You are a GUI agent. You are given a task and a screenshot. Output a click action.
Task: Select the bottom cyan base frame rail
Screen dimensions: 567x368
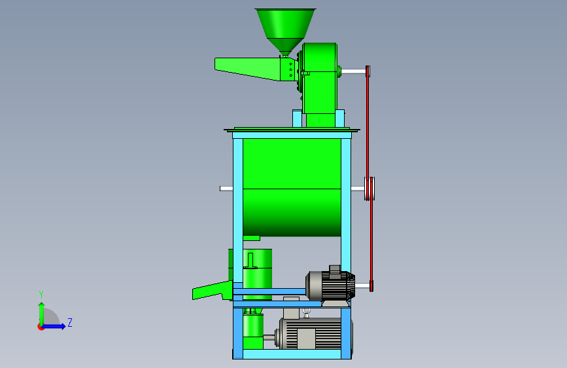tap(292, 354)
